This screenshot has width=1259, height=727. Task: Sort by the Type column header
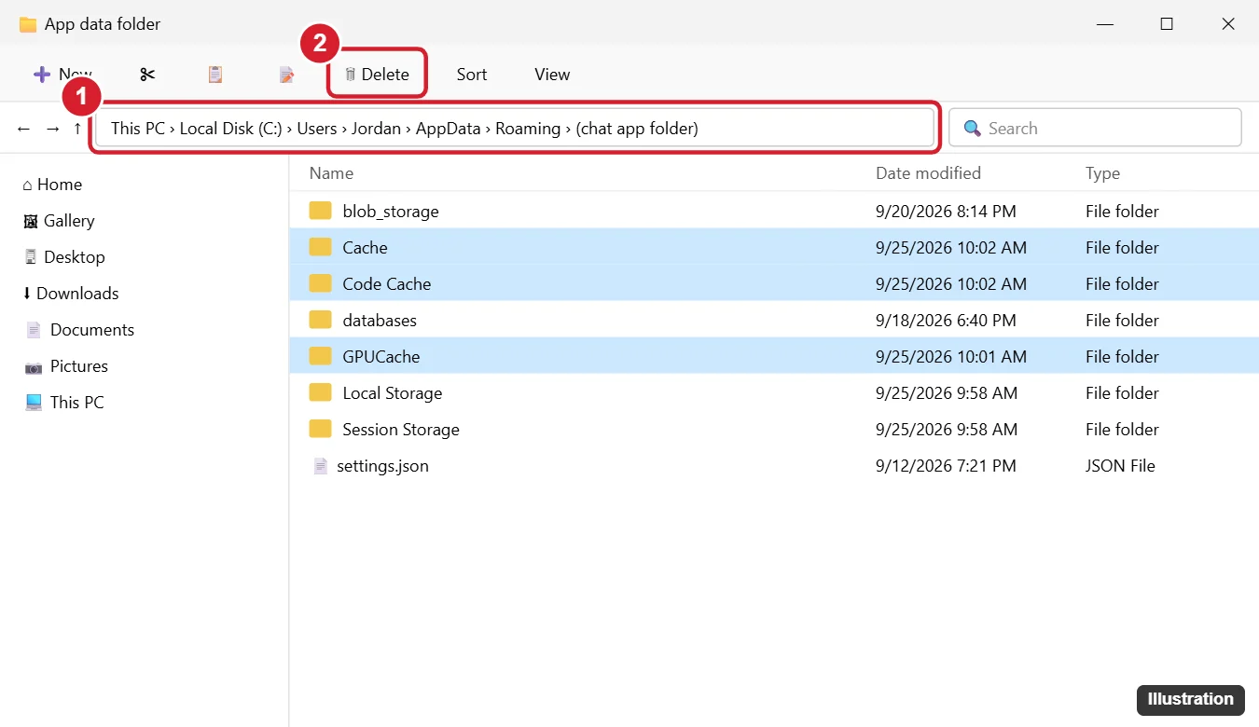coord(1102,173)
